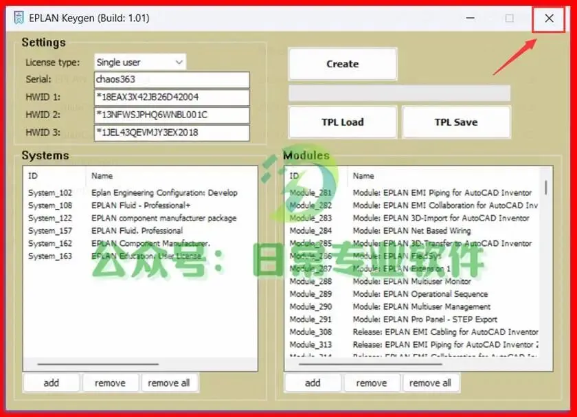Close the EPLAN Keygen window

click(x=549, y=18)
